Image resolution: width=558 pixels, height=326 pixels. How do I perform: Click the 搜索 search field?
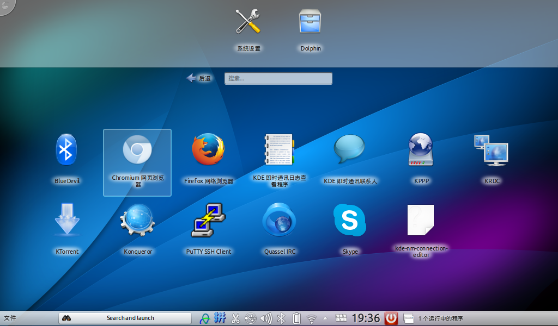278,78
